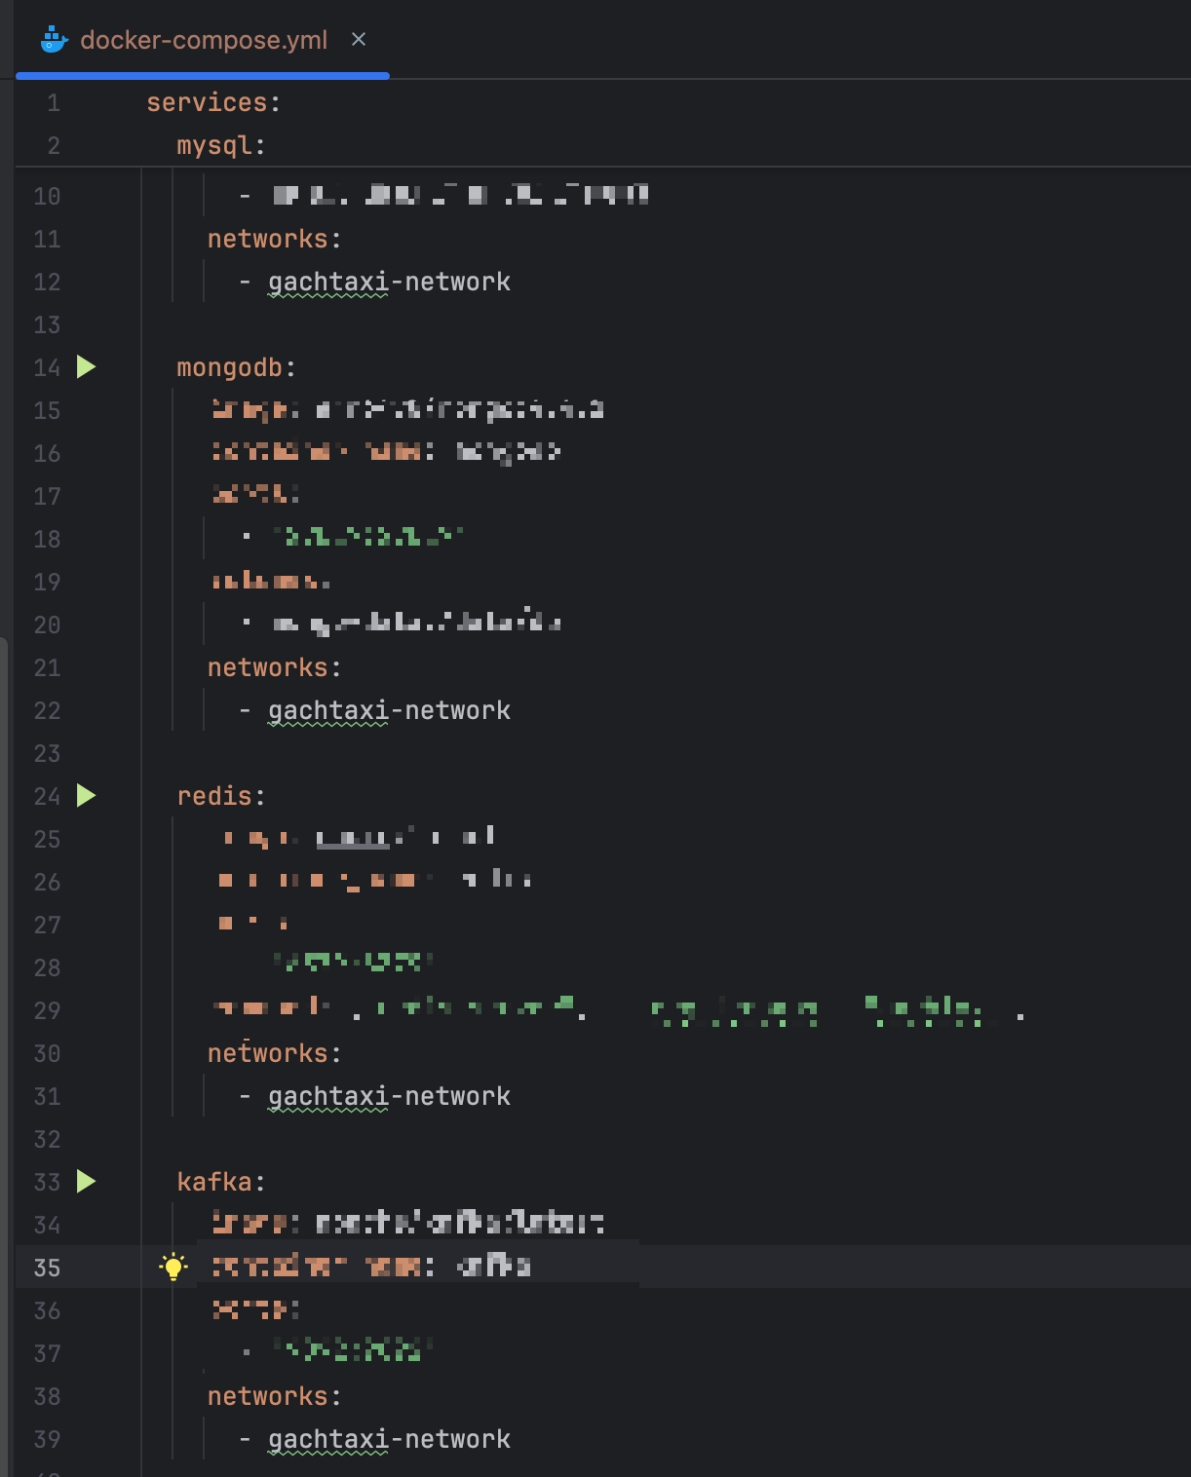Select the docker-compose.yml editor tab
Screen dimensions: 1191x1477
point(203,40)
